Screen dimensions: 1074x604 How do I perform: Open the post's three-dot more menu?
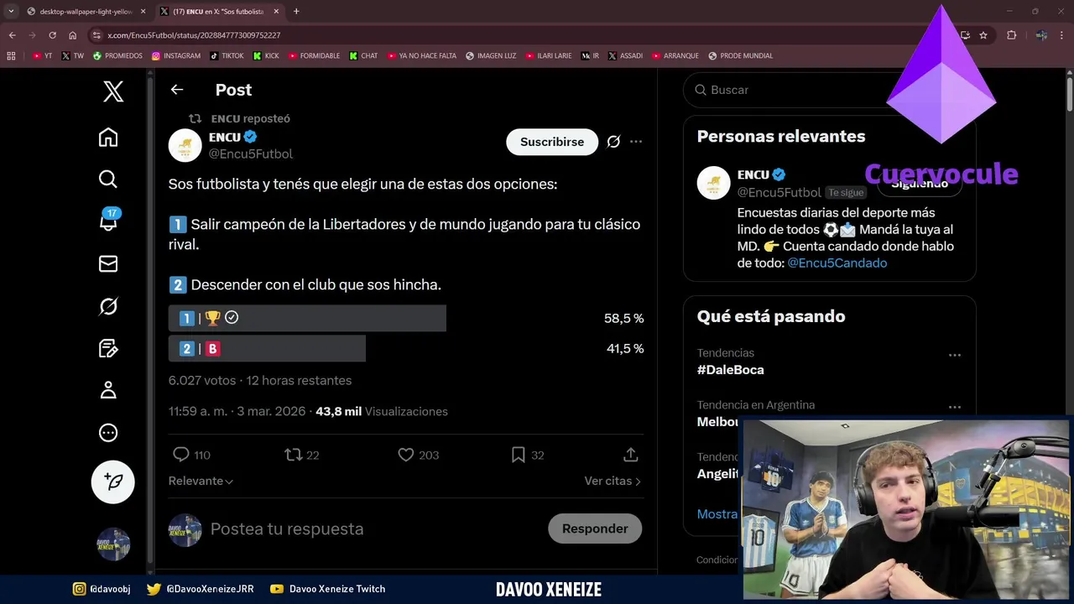coord(636,142)
